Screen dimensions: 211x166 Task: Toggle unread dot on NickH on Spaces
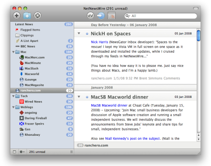(x=87, y=34)
